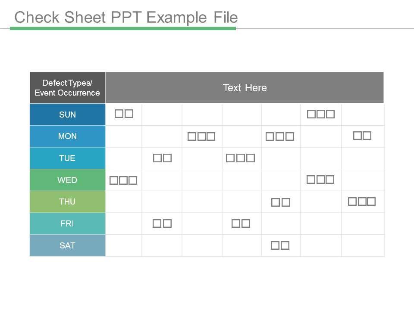Click the three checkboxes in the TUE row
The height and width of the screenshot is (310, 414).
pyautogui.click(x=241, y=158)
